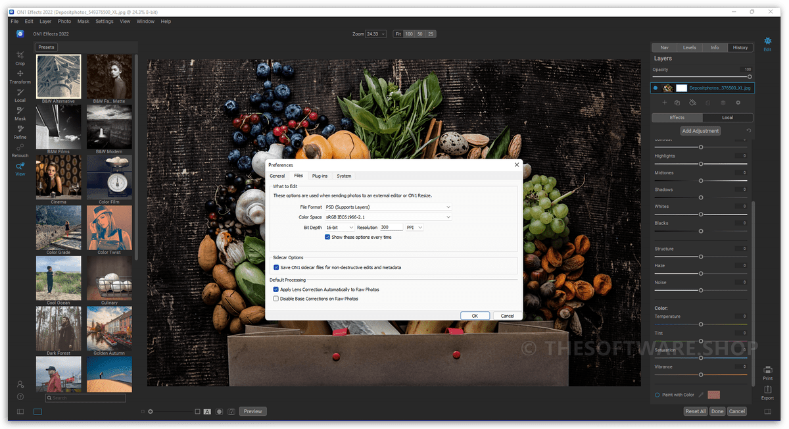Select the Golden Autumn preset thumbnail
Viewport: 789px width, 429px height.
click(x=109, y=328)
